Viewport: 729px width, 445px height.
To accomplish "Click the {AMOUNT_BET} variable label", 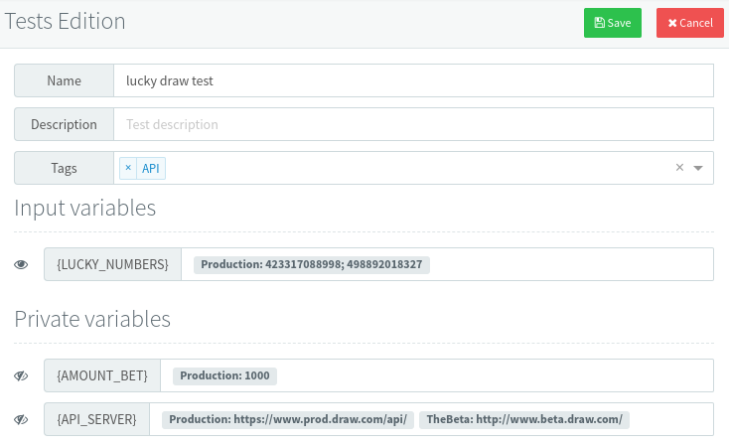I will 102,375.
